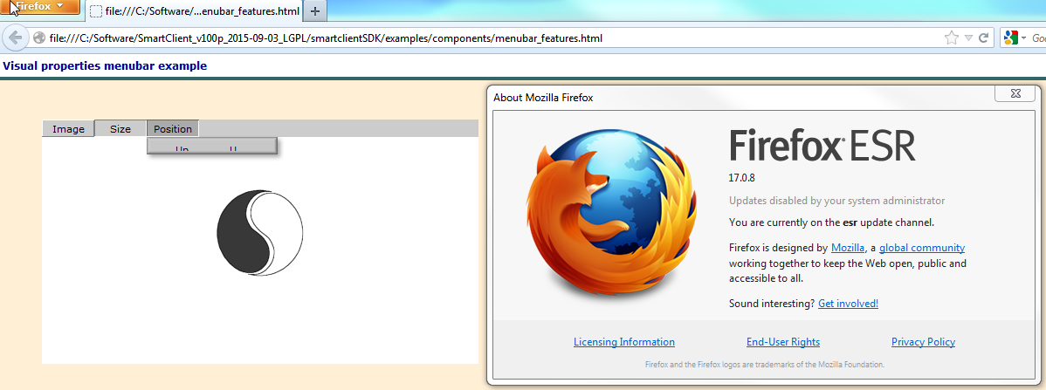This screenshot has width=1046, height=390.
Task: Follow the Mozilla link
Action: coord(848,248)
